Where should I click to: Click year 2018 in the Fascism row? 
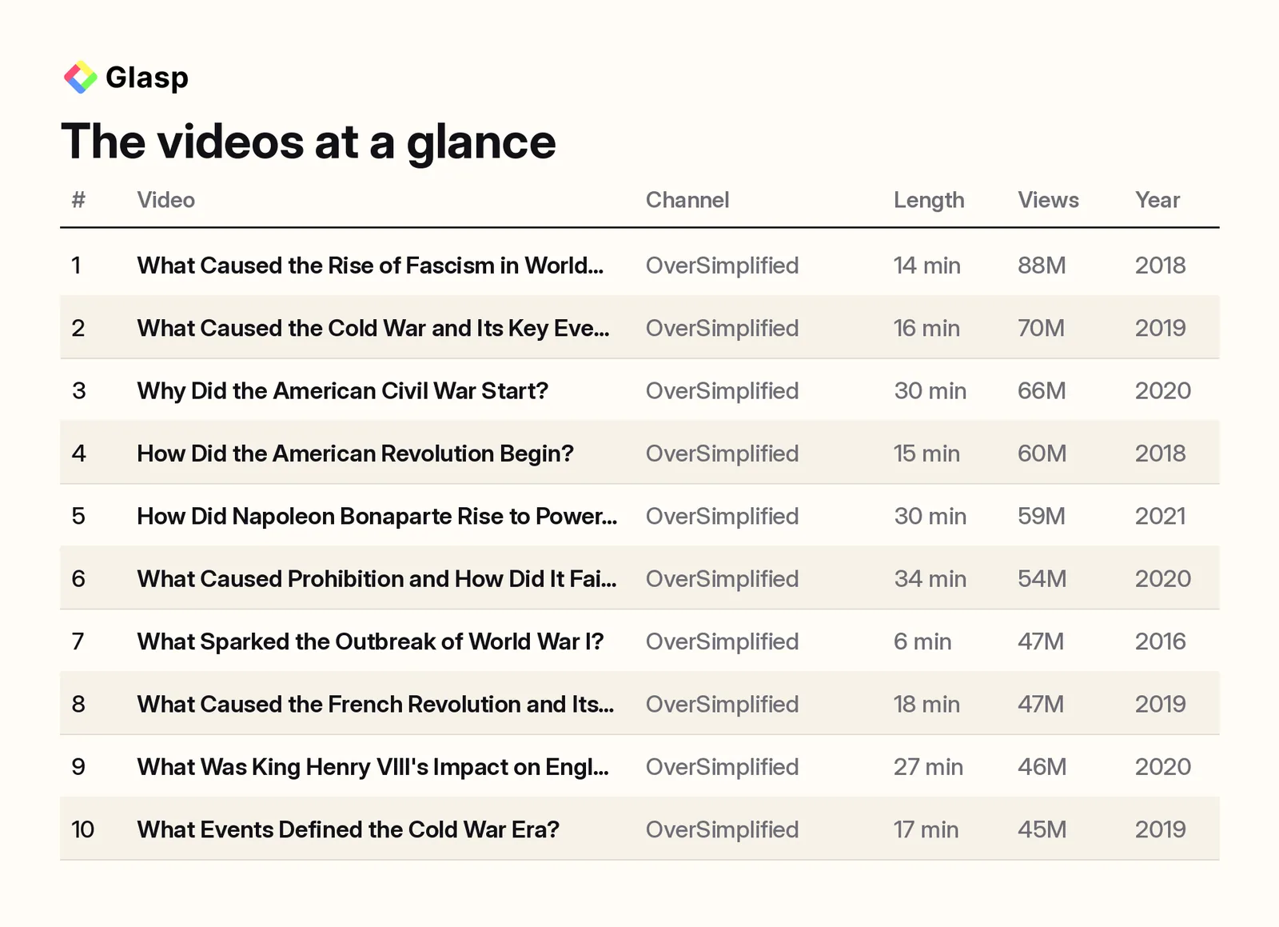pos(1161,266)
